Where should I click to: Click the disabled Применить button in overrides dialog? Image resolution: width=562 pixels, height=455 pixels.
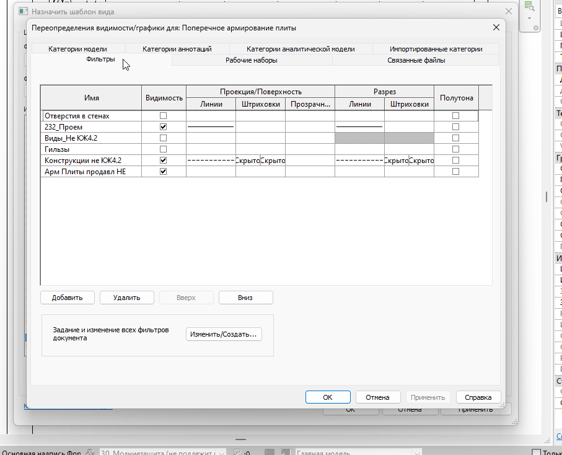point(428,397)
